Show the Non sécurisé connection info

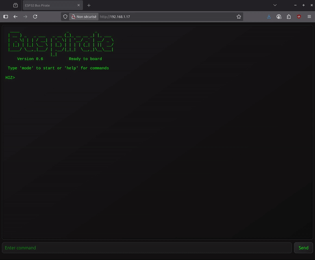coord(83,17)
